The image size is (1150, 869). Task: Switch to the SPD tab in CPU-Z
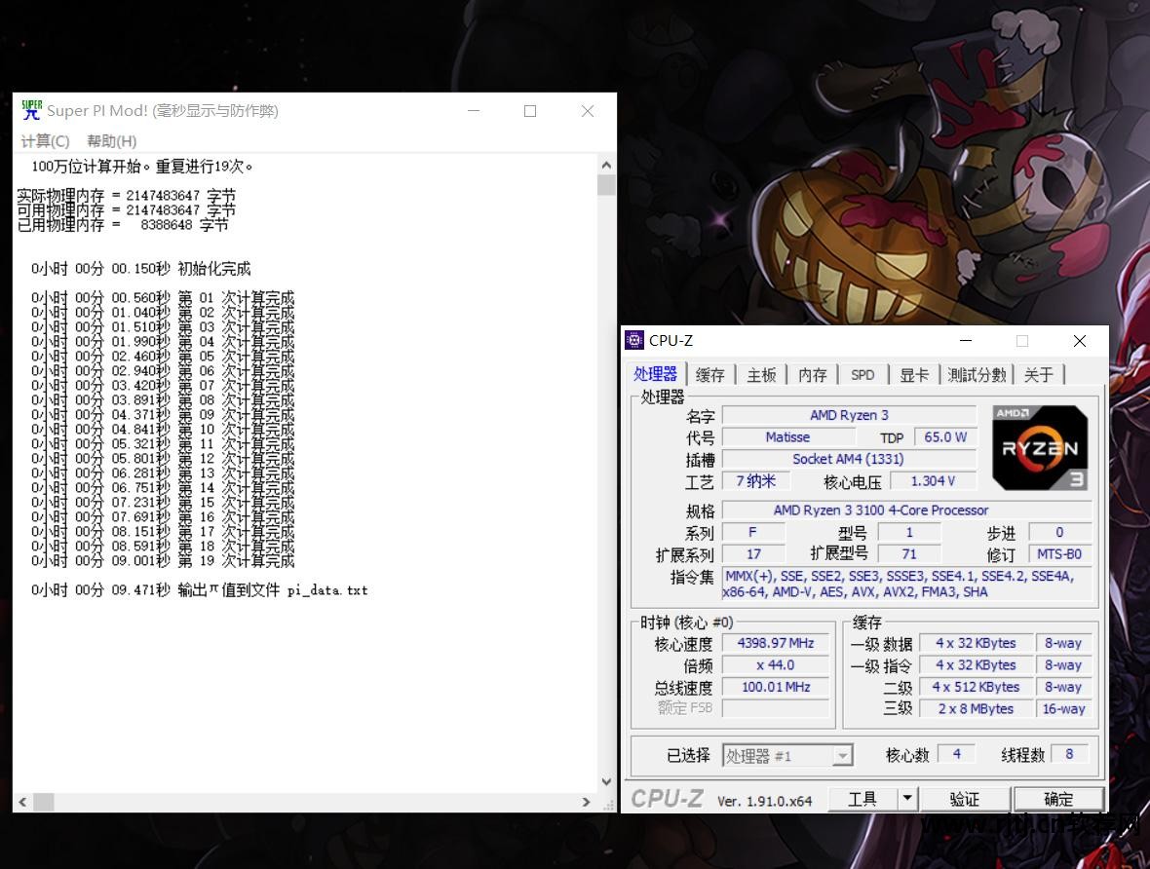pyautogui.click(x=862, y=375)
